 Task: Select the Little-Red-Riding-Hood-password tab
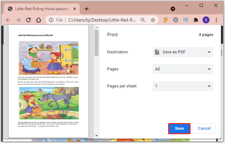[x=42, y=9]
